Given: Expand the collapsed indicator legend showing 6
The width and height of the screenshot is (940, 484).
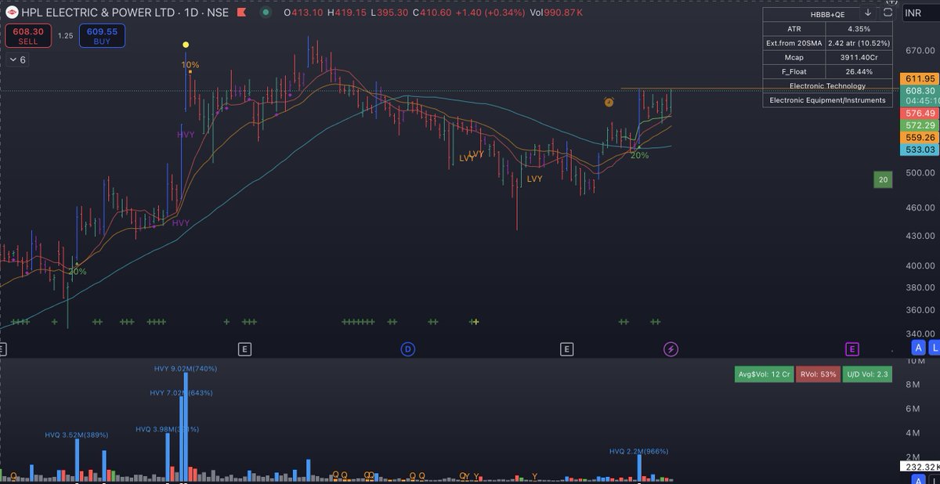Looking at the screenshot, I should pos(16,60).
